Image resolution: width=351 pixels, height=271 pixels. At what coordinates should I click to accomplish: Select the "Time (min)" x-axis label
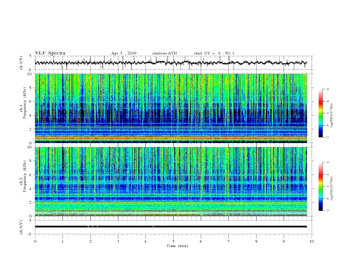tap(177, 246)
